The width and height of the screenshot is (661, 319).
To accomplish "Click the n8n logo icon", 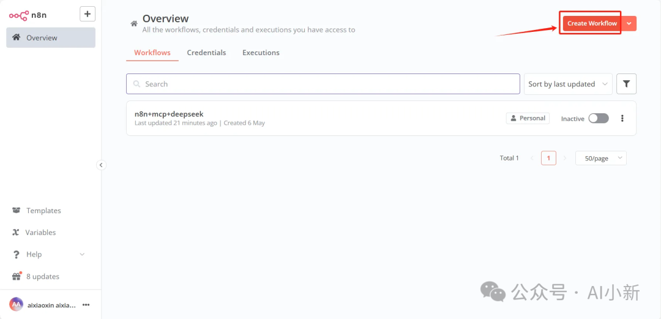I will pyautogui.click(x=19, y=15).
